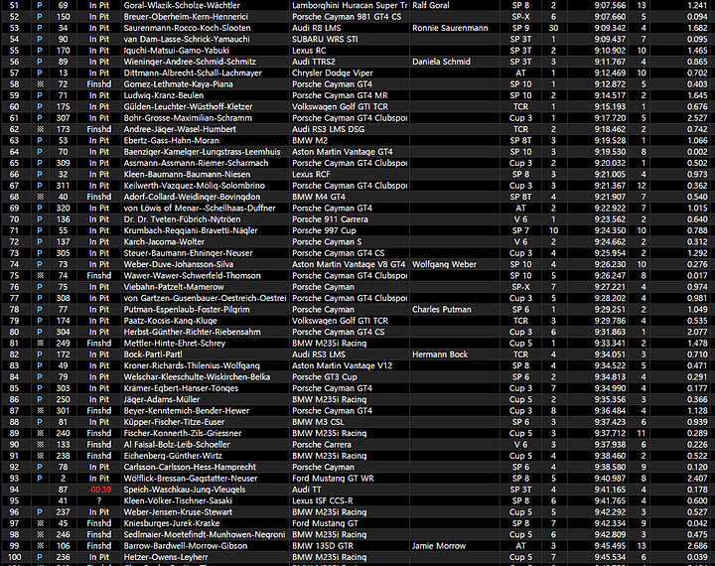Select driver name Hermann Bock

(440, 354)
